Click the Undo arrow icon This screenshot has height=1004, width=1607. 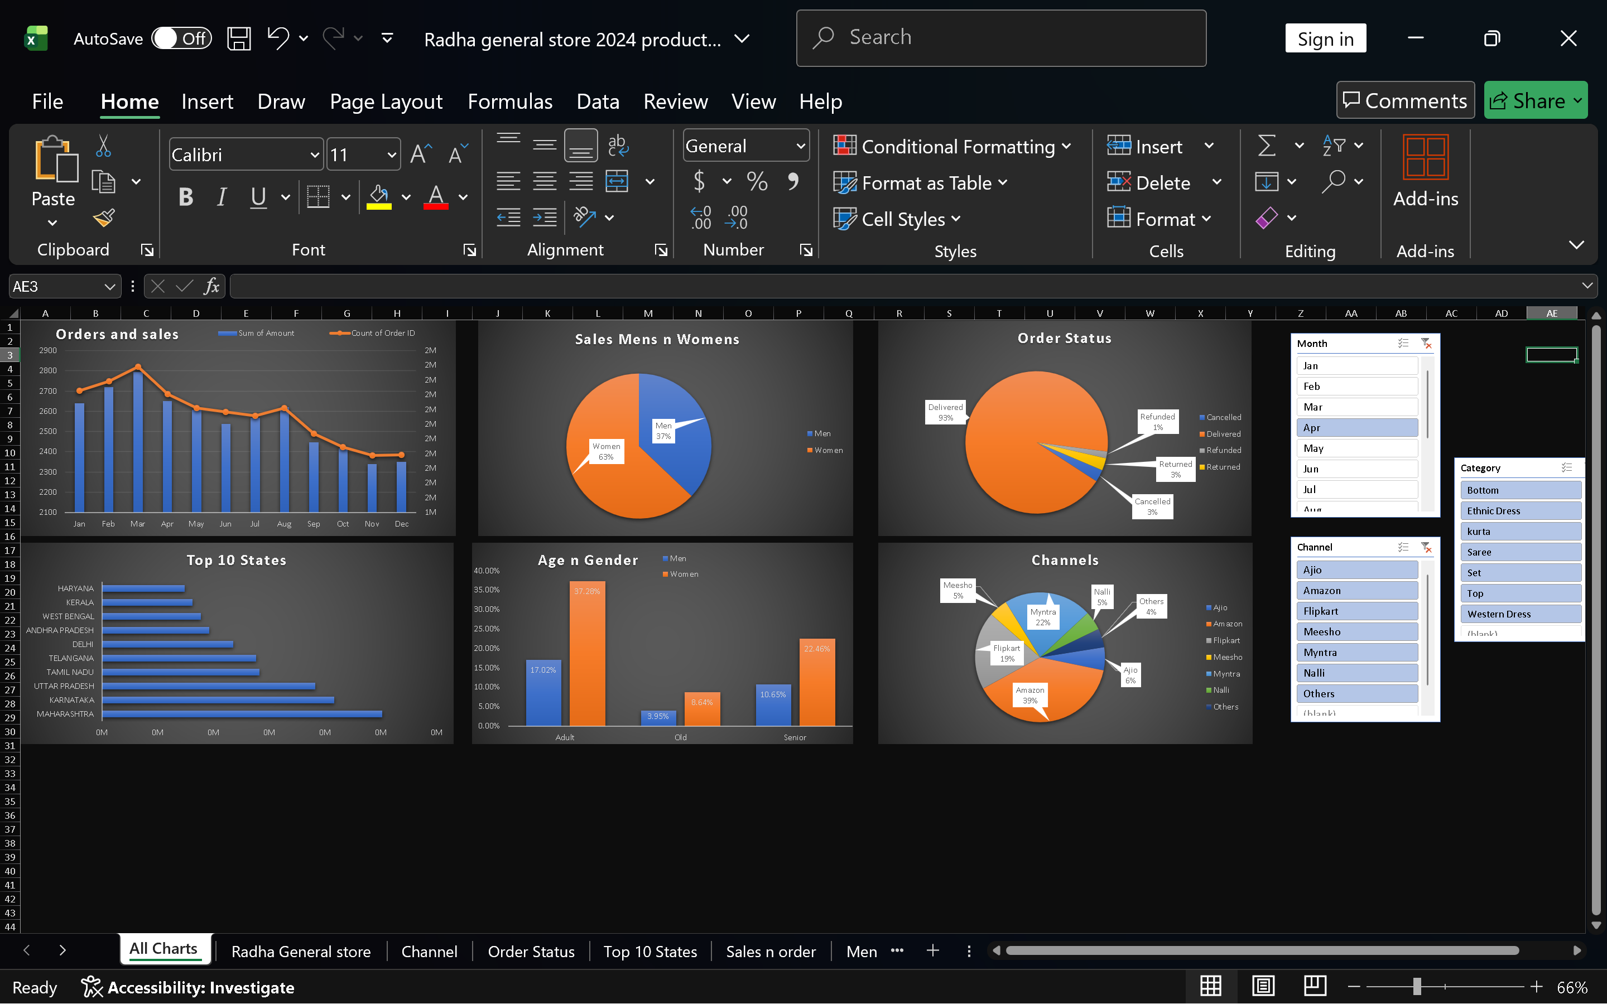[278, 38]
